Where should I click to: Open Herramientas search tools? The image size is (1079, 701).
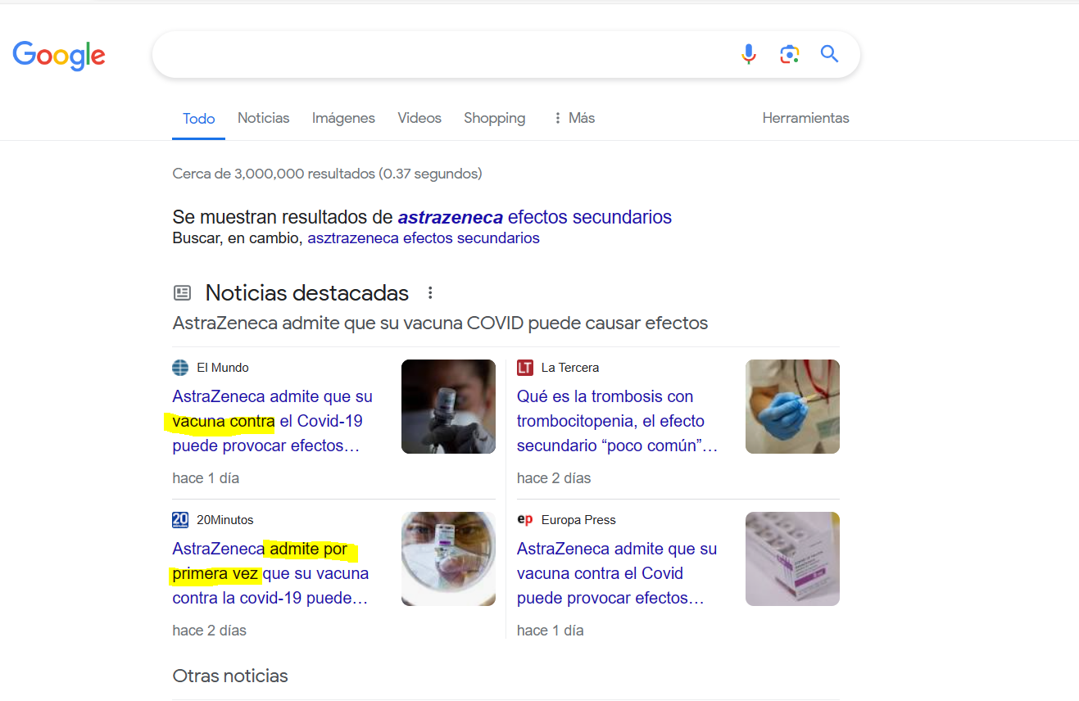tap(806, 118)
